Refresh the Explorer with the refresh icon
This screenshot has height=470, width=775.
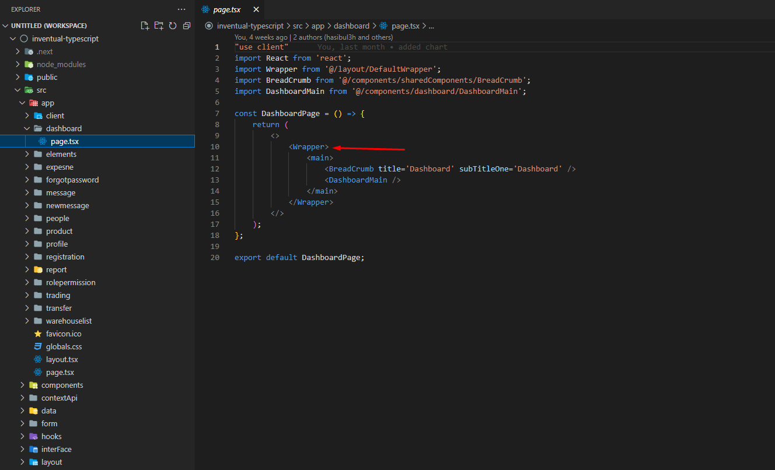click(173, 26)
